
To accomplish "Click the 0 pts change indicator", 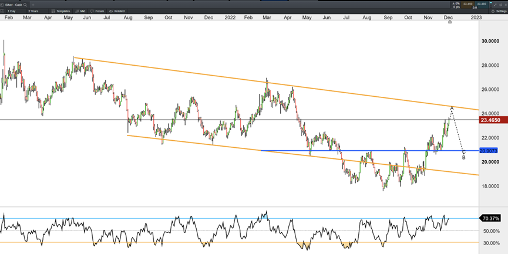I will coord(456,7).
